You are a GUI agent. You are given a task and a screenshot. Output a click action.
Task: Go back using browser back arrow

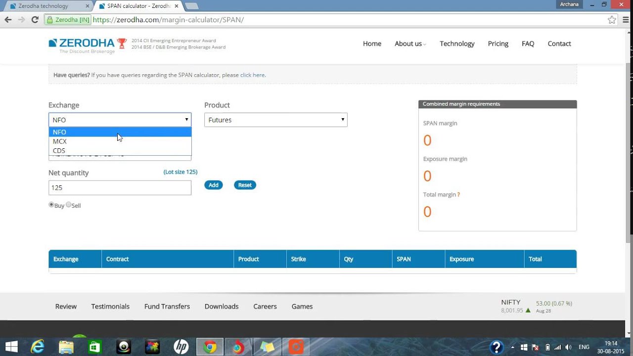[x=8, y=20]
